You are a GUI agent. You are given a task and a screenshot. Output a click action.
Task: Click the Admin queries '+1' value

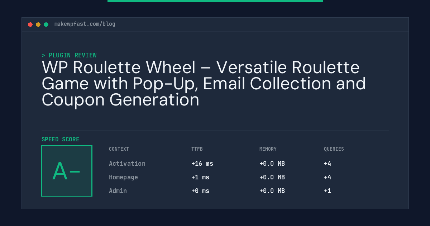point(328,191)
